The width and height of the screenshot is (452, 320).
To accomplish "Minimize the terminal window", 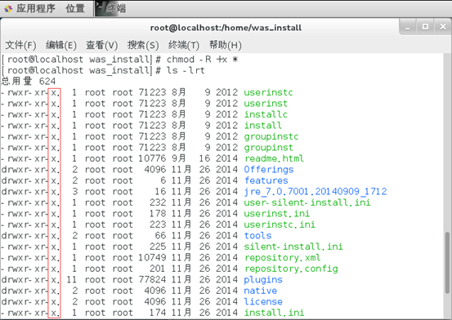I will (x=408, y=28).
